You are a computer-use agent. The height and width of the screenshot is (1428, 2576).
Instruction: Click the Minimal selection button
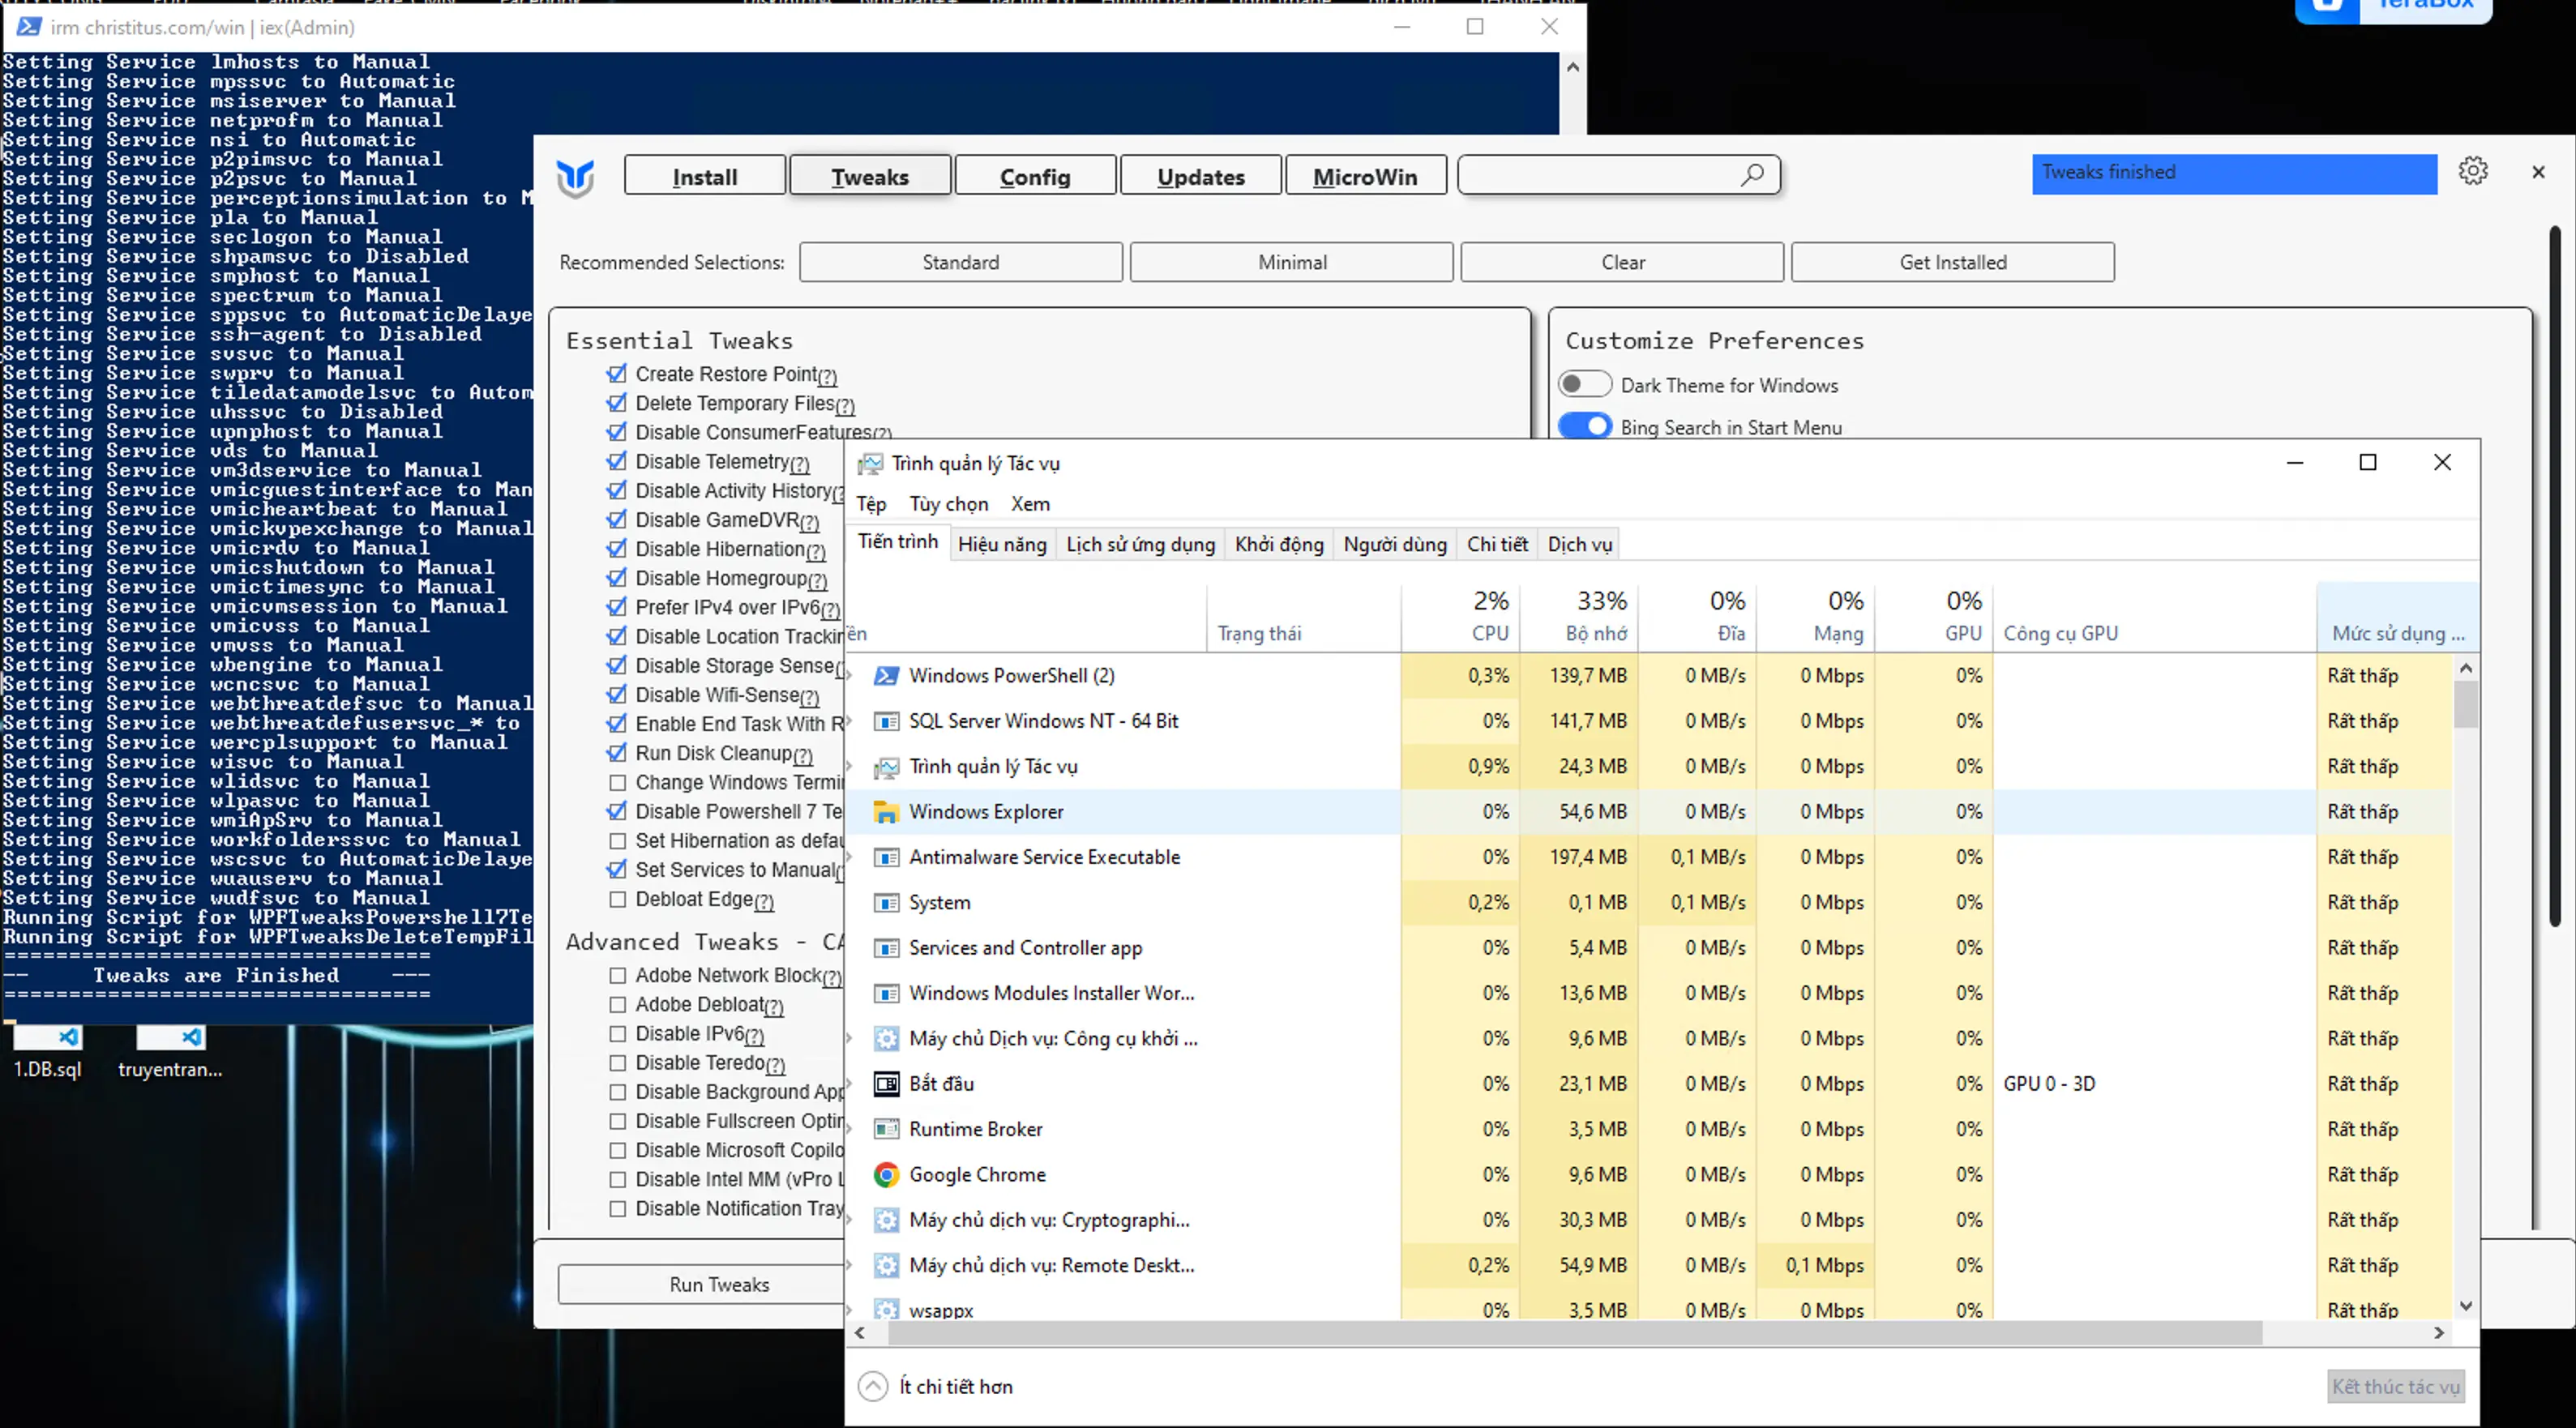(x=1292, y=262)
